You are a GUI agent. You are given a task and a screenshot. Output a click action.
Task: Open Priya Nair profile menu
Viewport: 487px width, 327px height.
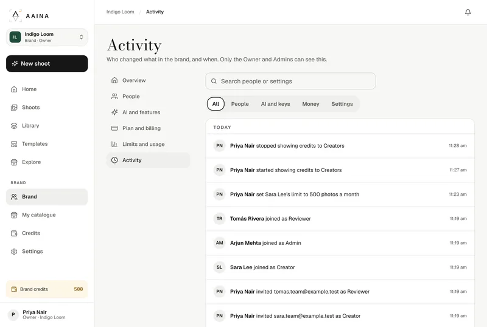[47, 315]
